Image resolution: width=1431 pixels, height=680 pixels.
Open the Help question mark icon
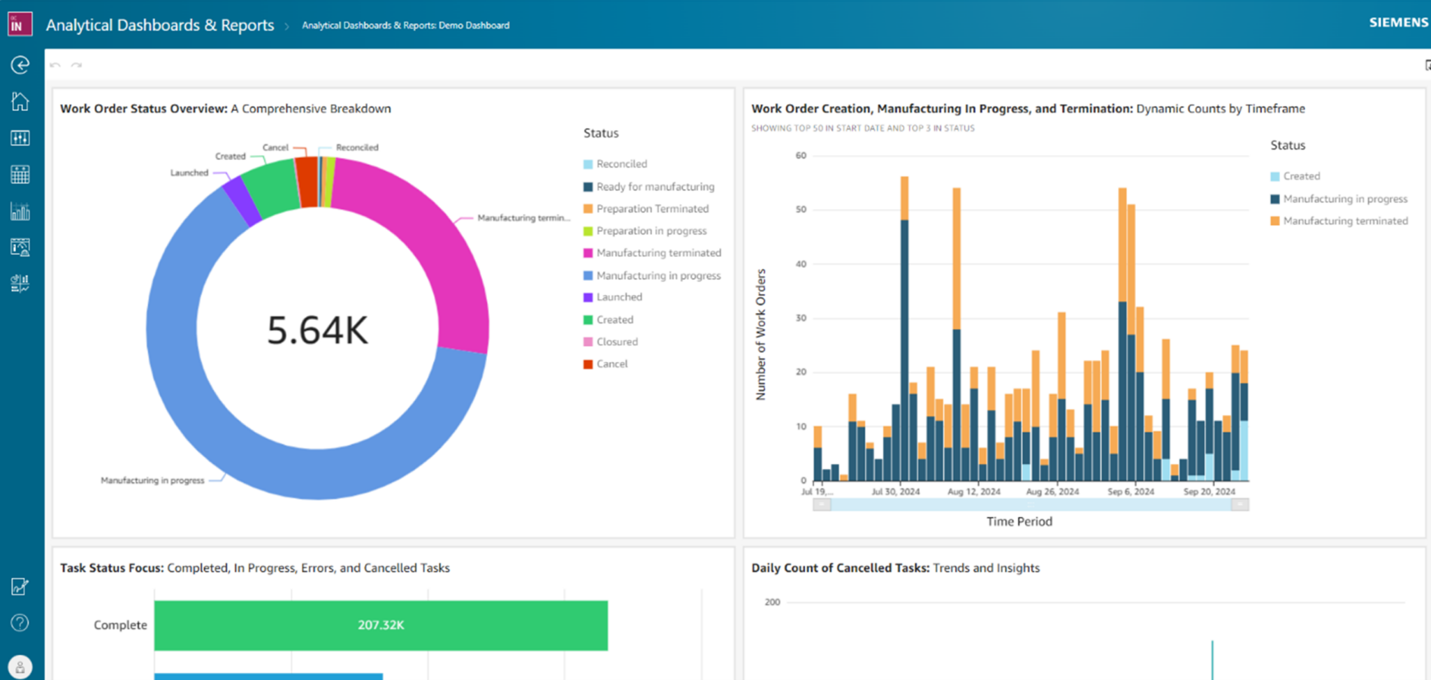pyautogui.click(x=20, y=622)
